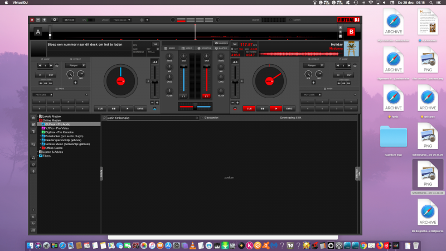The height and width of the screenshot is (251, 446).
Task: Set loop OUT point on deck A
Action: pyautogui.click(x=51, y=75)
